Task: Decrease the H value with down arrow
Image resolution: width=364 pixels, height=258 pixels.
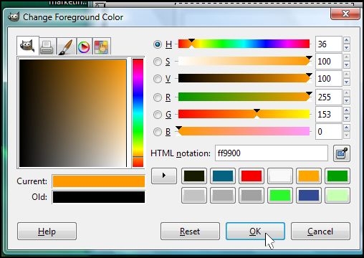Action: (x=346, y=48)
